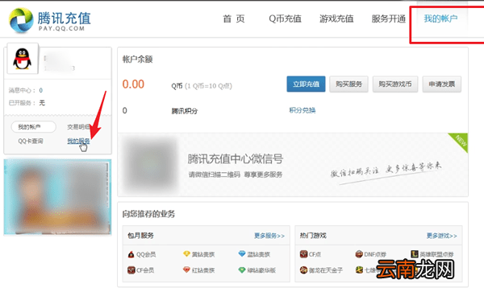This screenshot has width=484, height=292.
Task: Click the 购买服务 button
Action: click(348, 84)
